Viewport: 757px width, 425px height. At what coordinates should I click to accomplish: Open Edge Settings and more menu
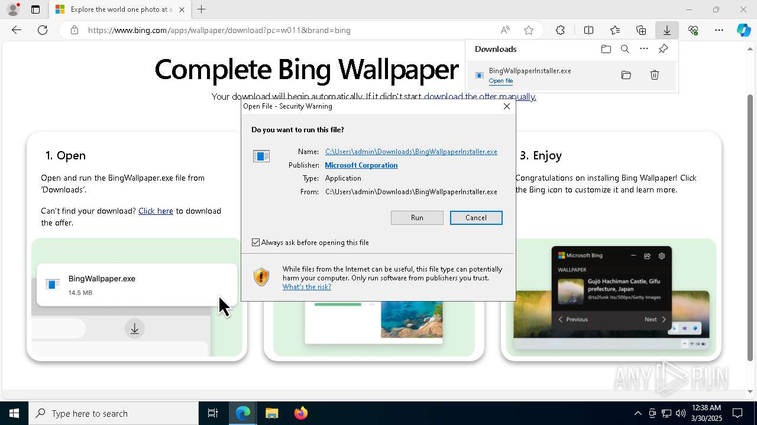[719, 30]
